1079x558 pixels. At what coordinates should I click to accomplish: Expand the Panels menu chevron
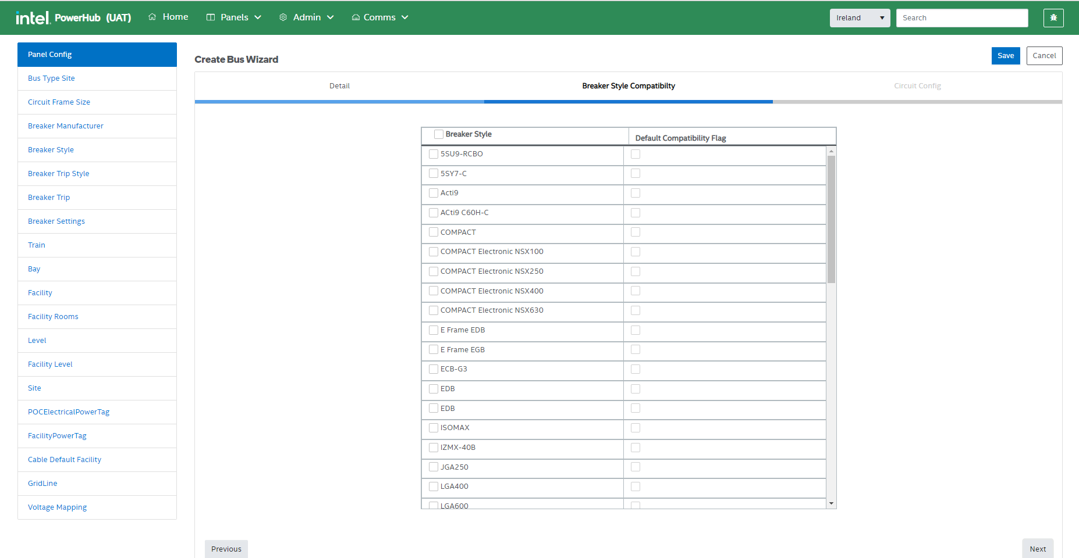coord(258,17)
